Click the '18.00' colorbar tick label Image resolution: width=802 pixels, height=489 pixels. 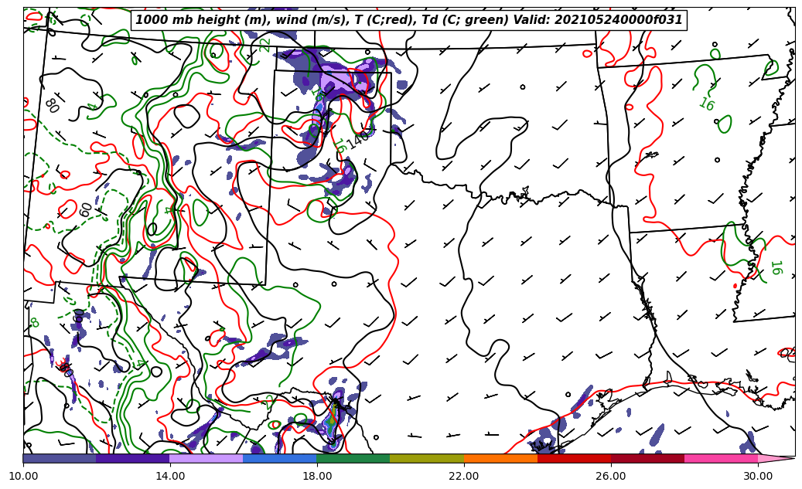(x=317, y=476)
